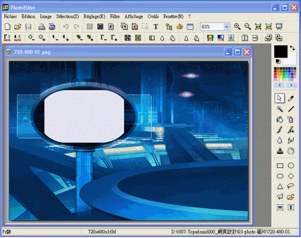Swap foreground and background colors
This screenshot has width=301, height=238.
tap(292, 48)
